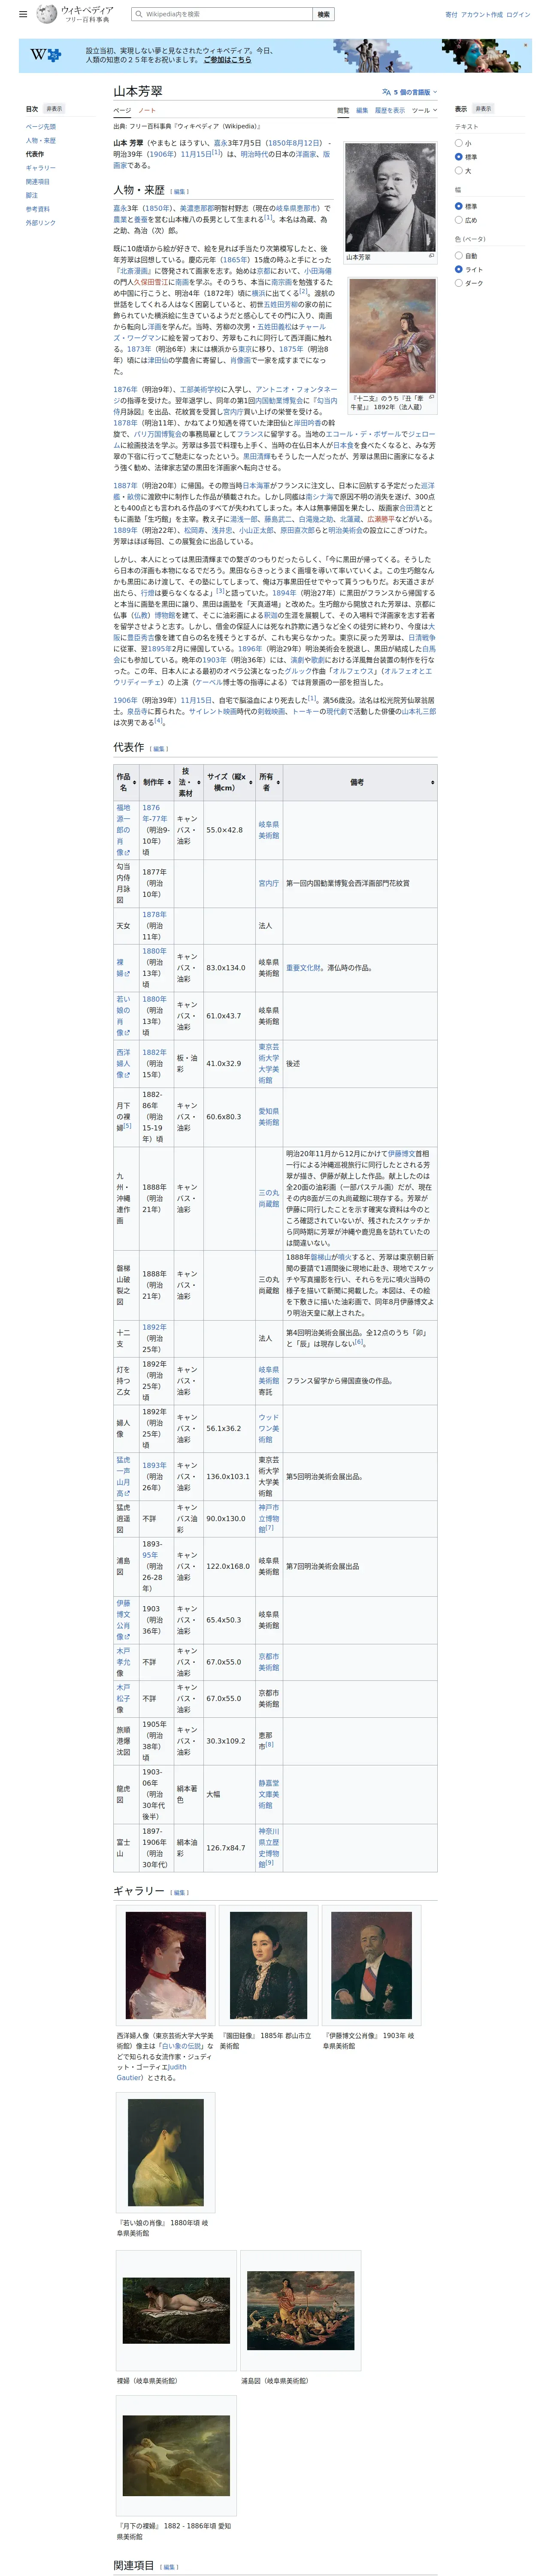Click the 検索 search button
551x2576 pixels.
coord(323,14)
